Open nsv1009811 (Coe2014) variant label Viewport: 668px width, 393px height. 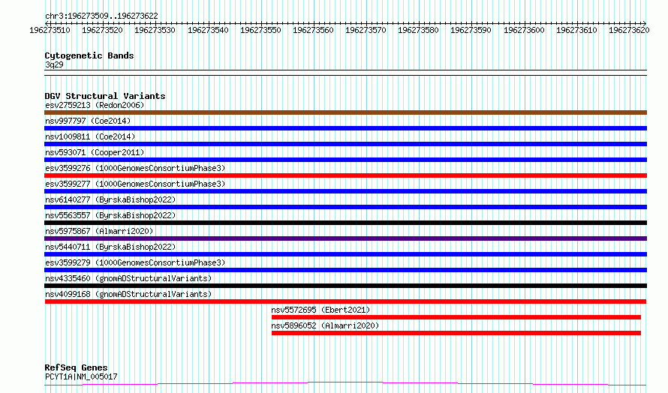(90, 136)
